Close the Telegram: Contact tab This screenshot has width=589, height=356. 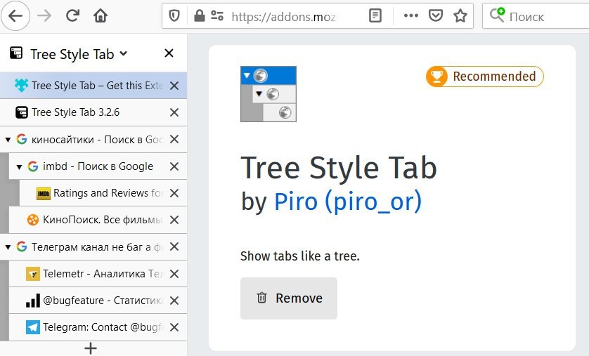tap(174, 327)
